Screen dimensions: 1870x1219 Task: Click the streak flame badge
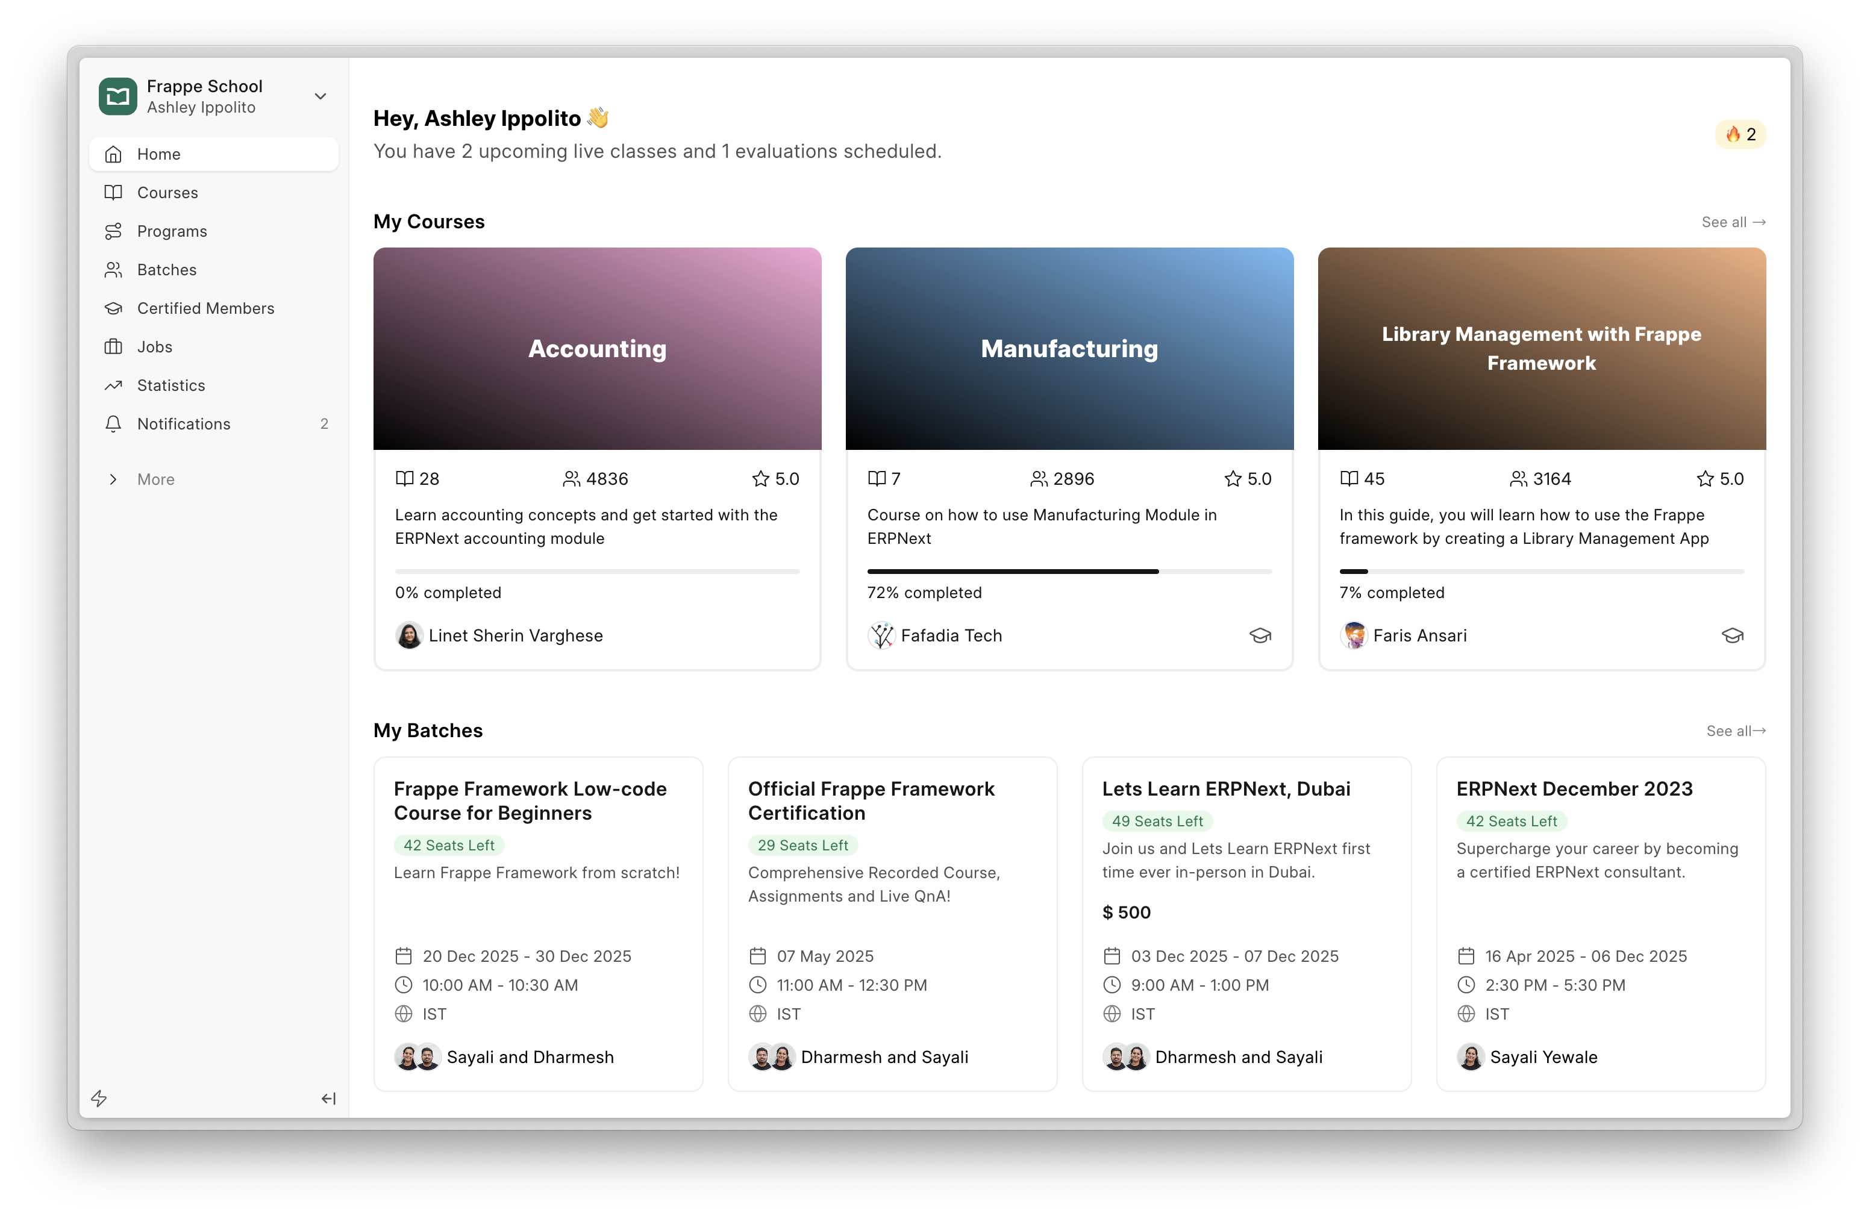(1740, 134)
